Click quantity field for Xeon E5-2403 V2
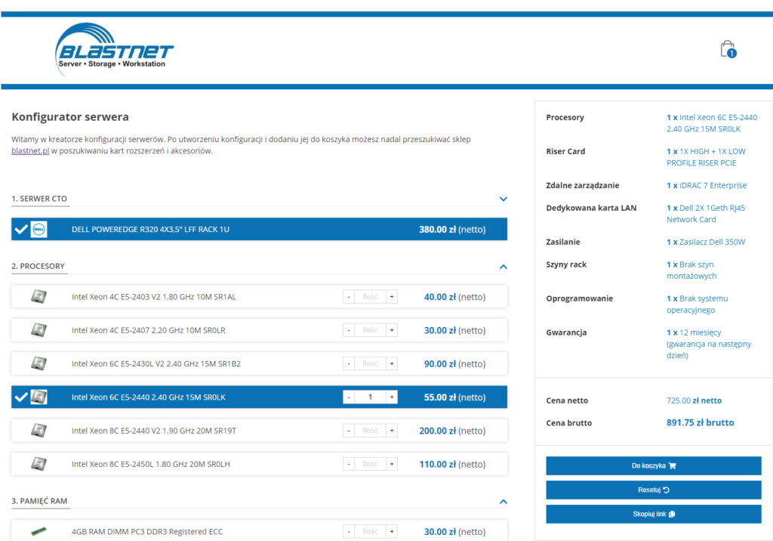The height and width of the screenshot is (541, 773). pos(370,297)
